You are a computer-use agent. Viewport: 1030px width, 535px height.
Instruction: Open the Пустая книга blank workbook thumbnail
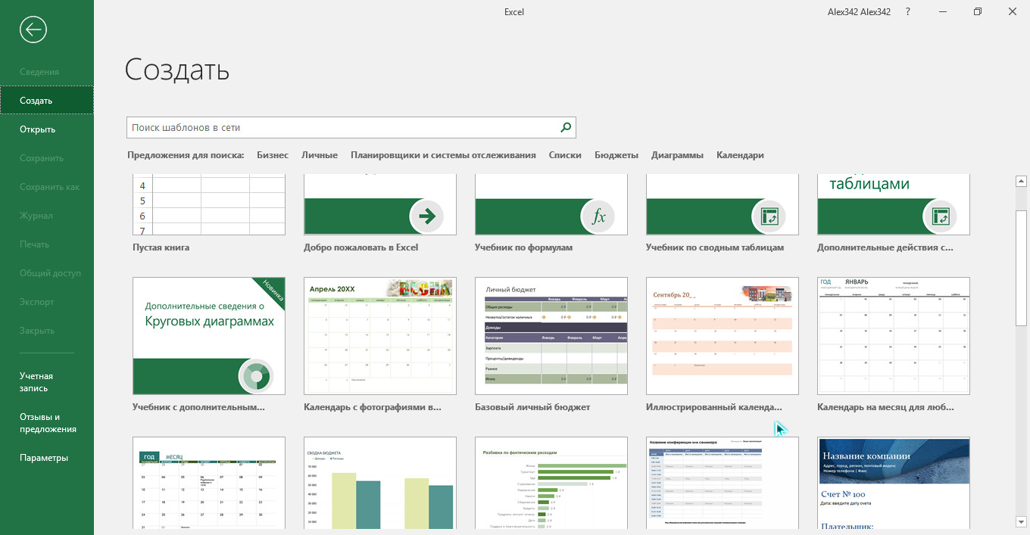209,204
